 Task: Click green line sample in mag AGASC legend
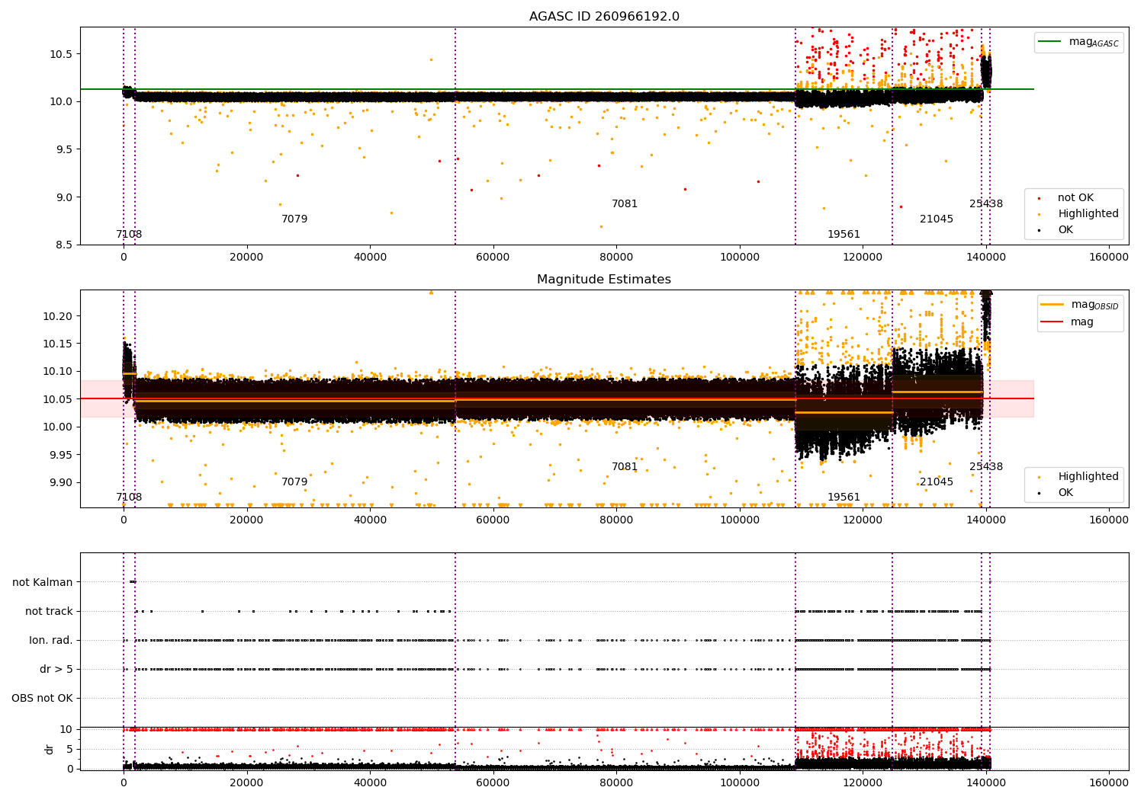point(1050,42)
